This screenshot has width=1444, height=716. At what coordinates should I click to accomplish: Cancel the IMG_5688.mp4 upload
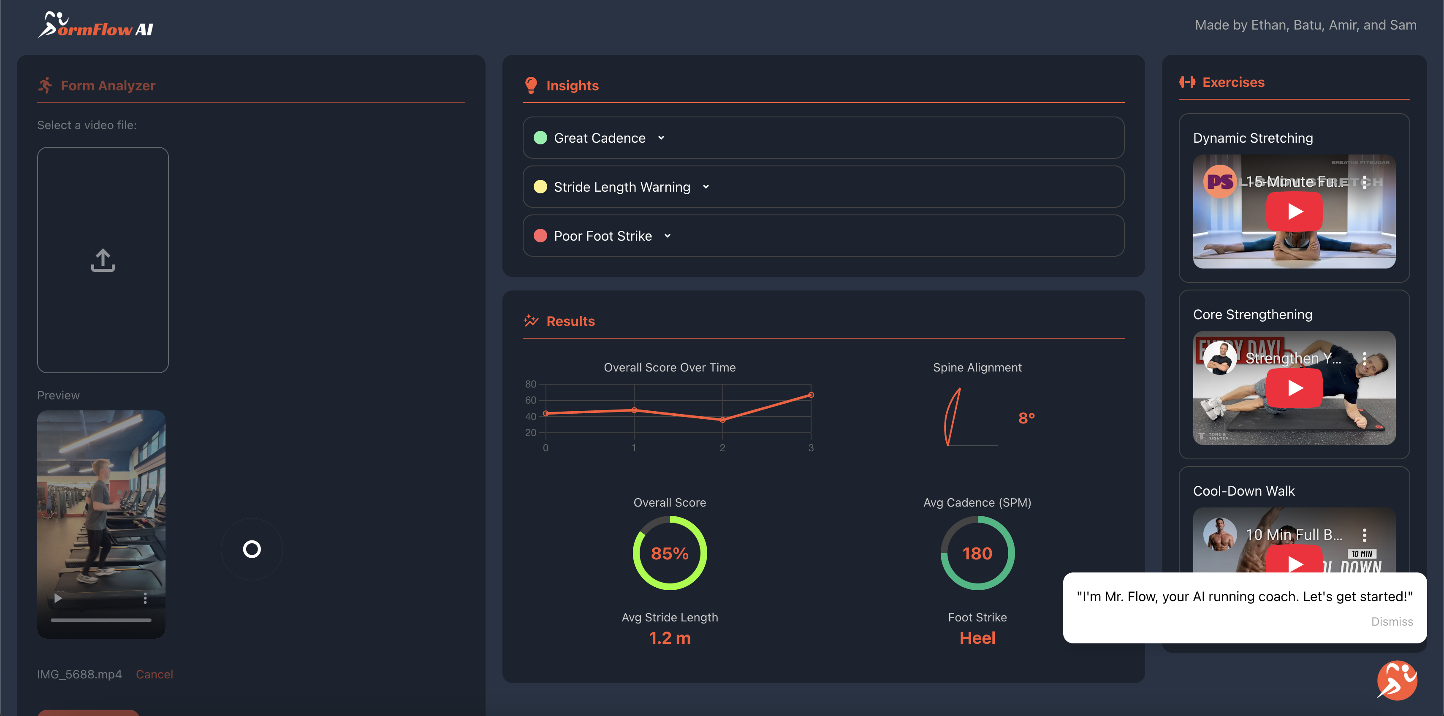[x=154, y=674]
